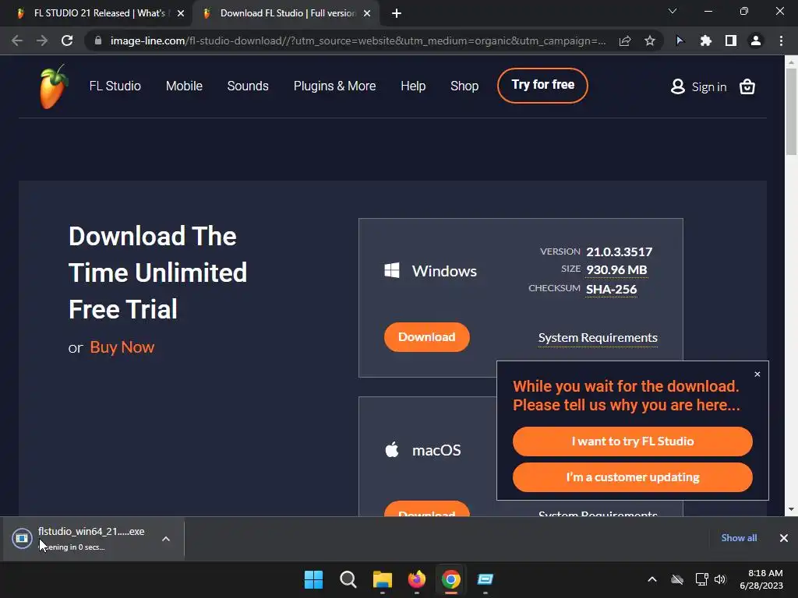Select the Download FL Studio tab
Viewport: 798px width, 598px height.
point(286,14)
